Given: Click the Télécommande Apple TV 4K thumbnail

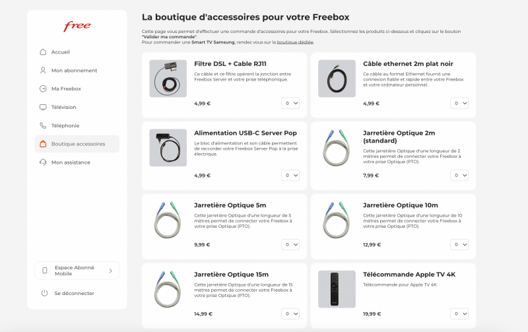Looking at the screenshot, I should pyautogui.click(x=337, y=288).
